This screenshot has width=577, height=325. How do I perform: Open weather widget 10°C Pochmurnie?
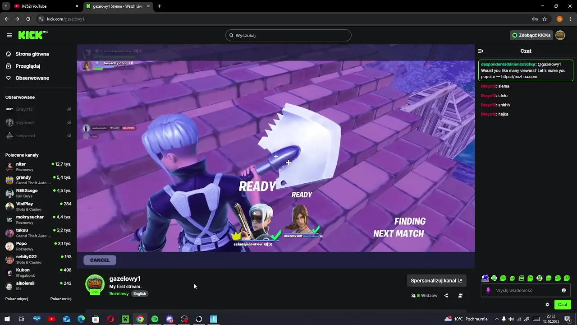(466, 319)
